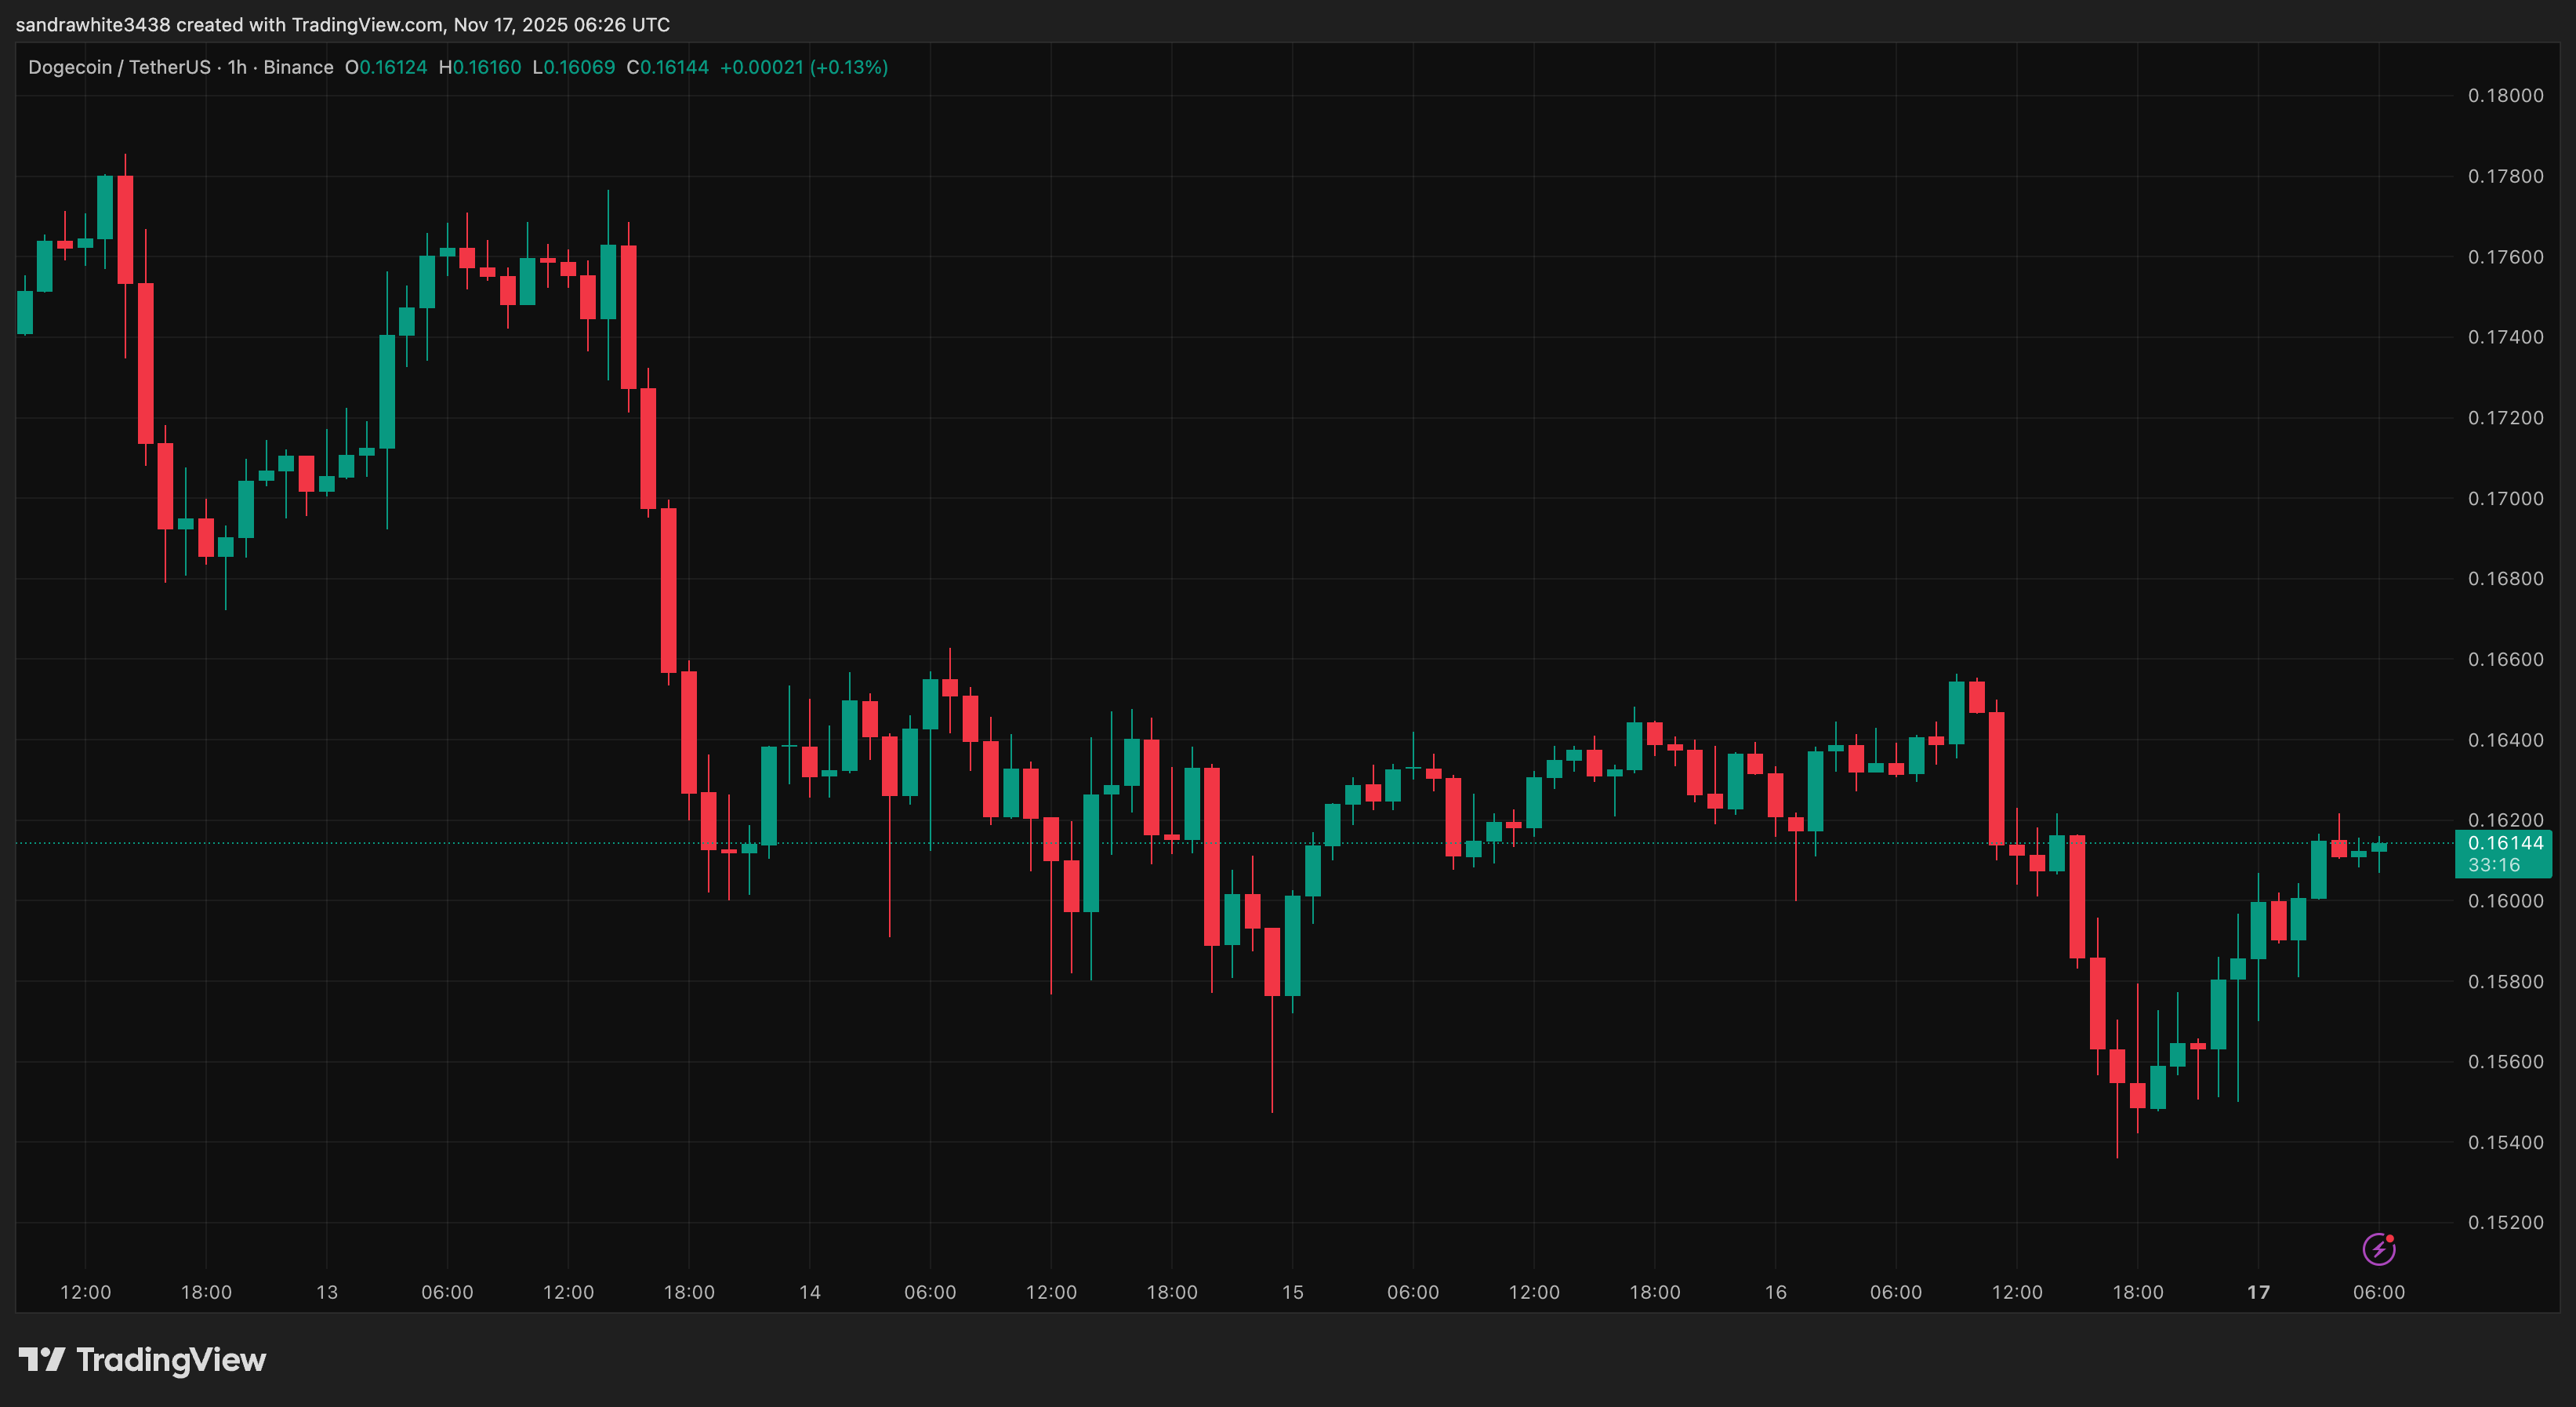Open the 1h timeframe selector
This screenshot has width=2576, height=1407.
click(237, 67)
